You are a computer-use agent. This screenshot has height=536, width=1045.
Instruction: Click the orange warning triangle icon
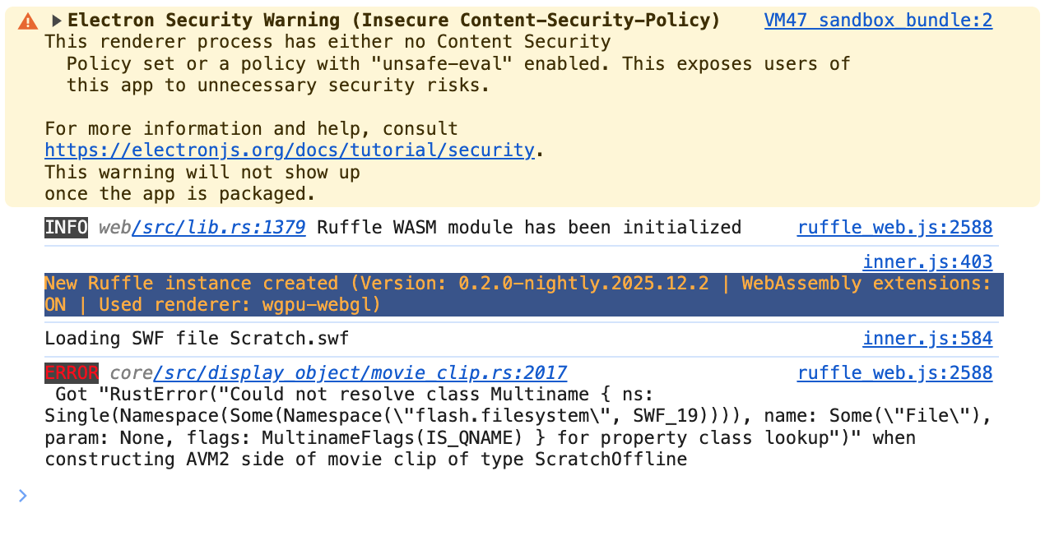coord(28,21)
